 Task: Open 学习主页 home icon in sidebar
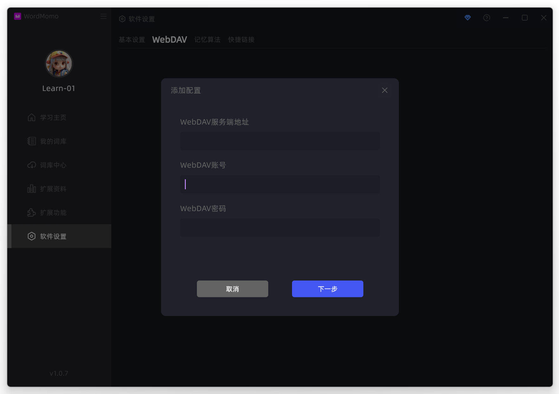point(31,118)
